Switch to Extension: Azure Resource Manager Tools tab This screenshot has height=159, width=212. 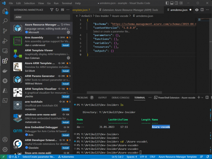pos(130,10)
